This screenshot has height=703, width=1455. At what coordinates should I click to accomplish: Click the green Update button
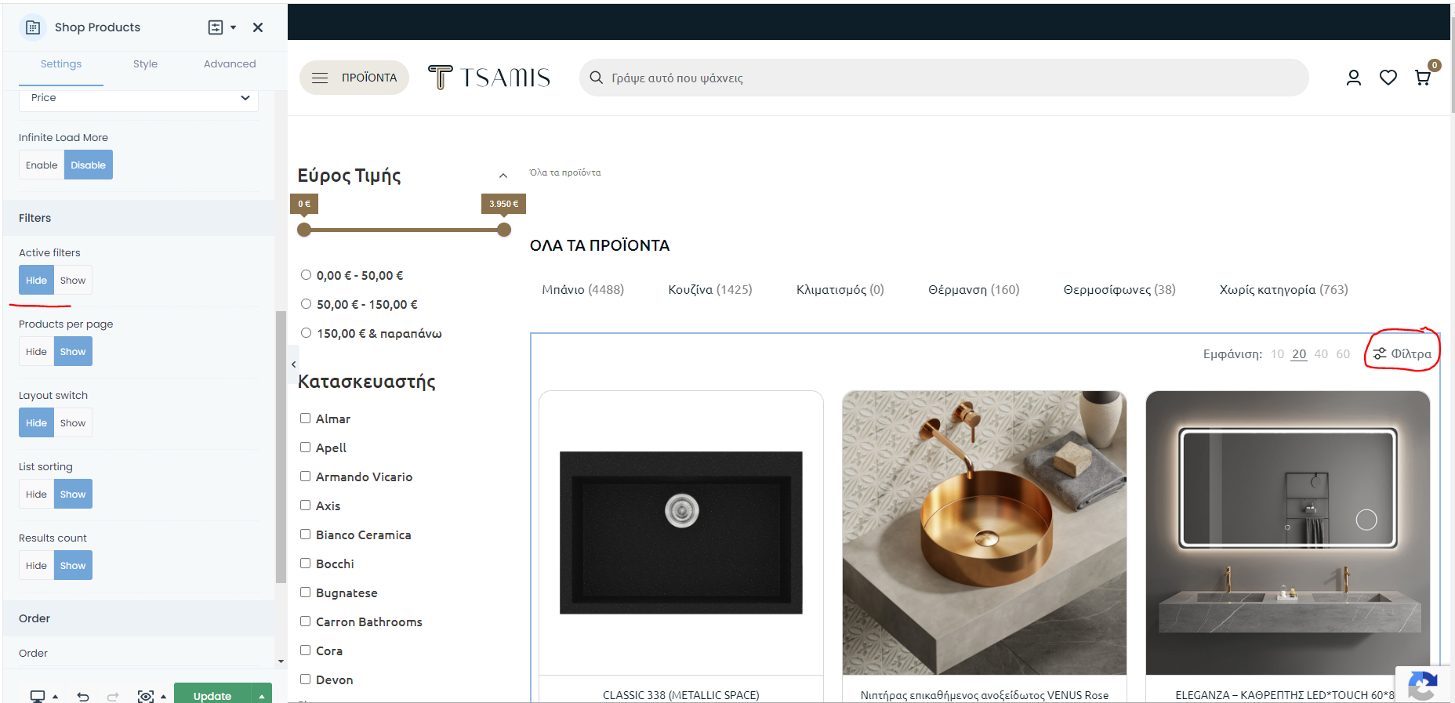click(x=212, y=695)
